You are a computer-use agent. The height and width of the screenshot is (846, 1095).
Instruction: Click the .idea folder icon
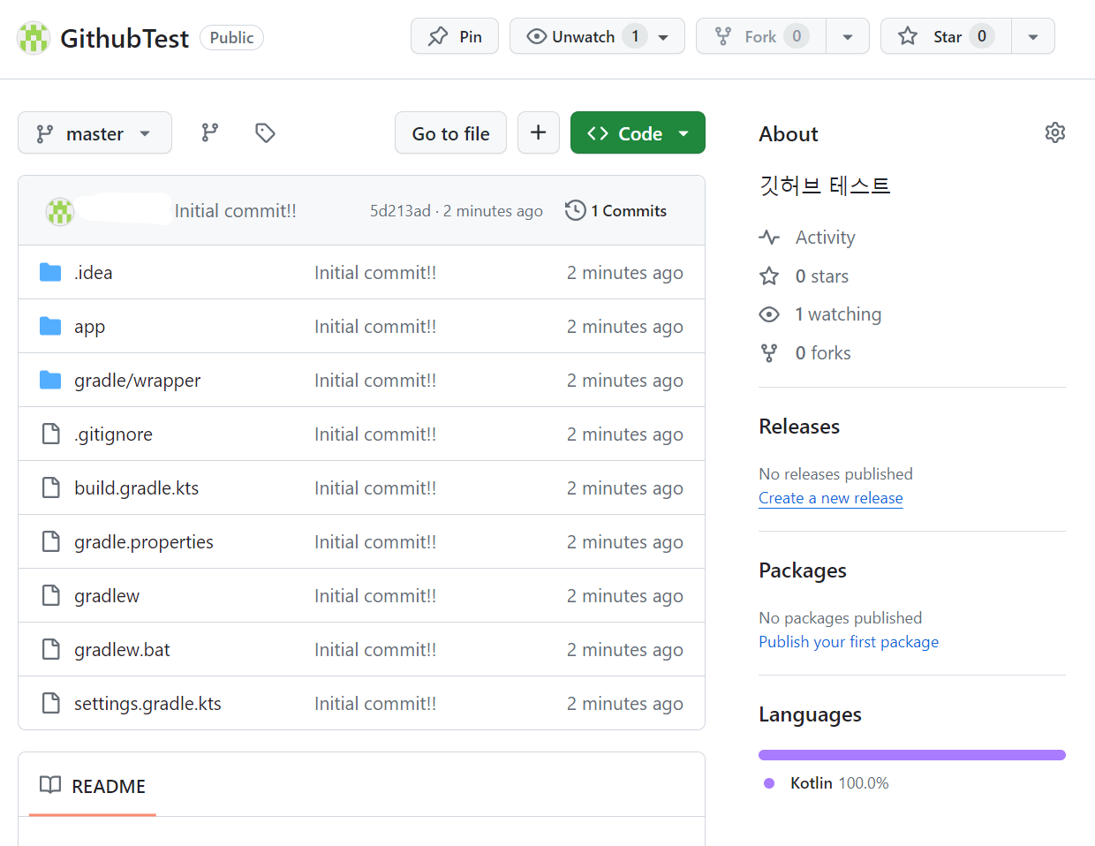[x=50, y=272]
